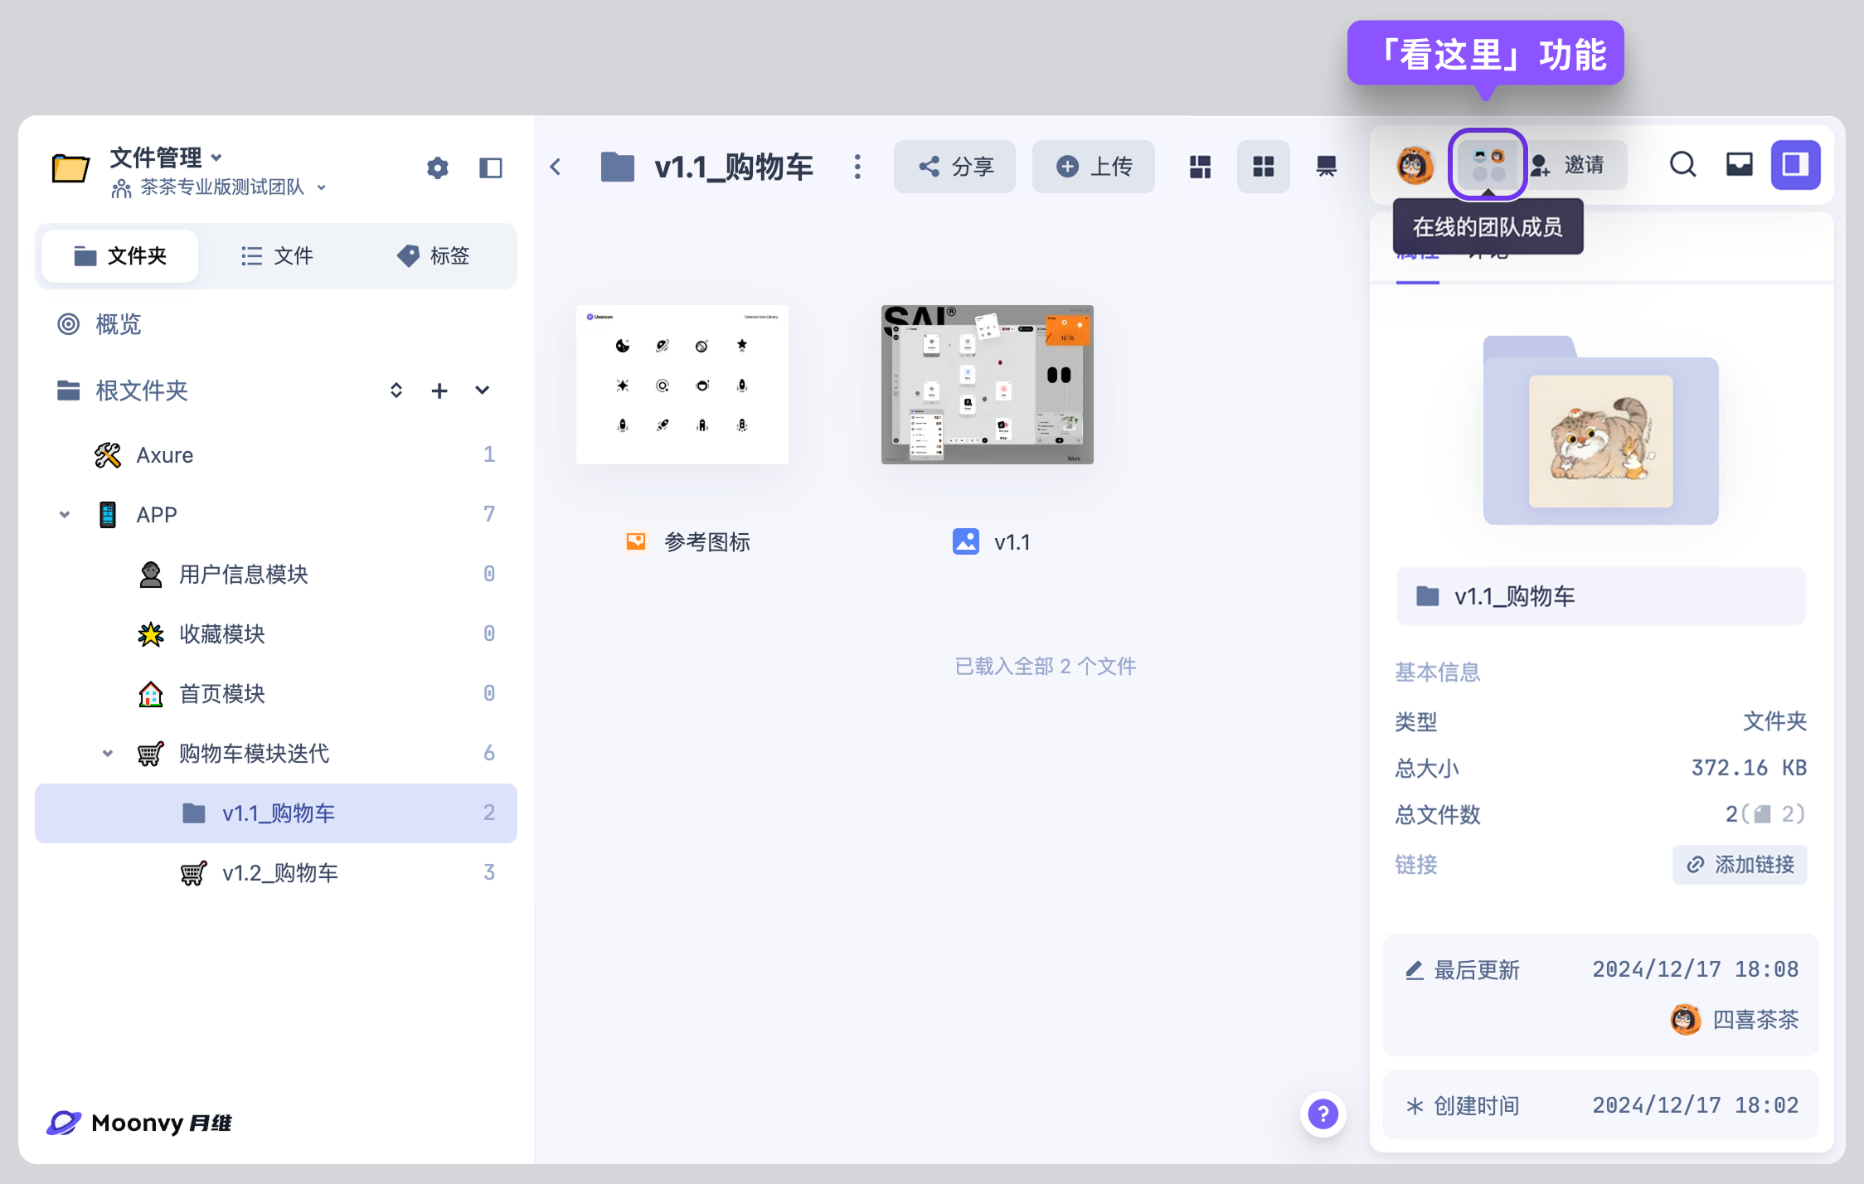
Task: Open the inbox tray icon
Action: pos(1739,165)
